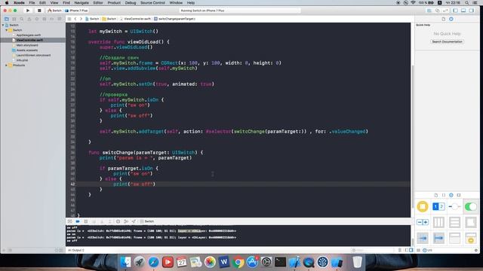Click Search Documentation button

pyautogui.click(x=447, y=41)
